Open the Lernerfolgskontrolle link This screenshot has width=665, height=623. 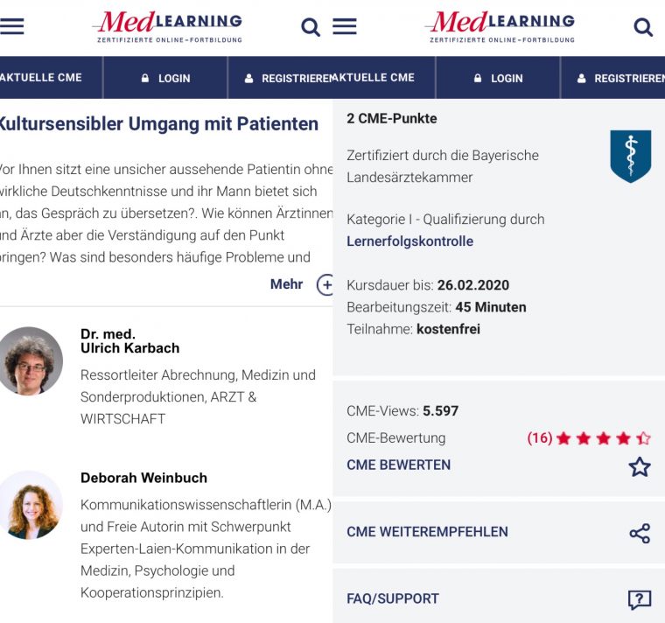coord(409,241)
